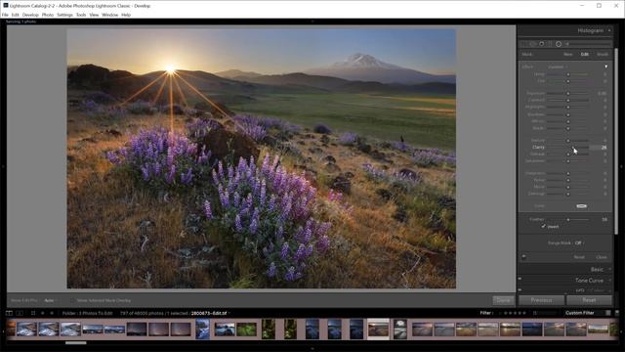Viewport: 625px width, 352px height.
Task: Expand the Basic panel
Action: [x=597, y=270]
